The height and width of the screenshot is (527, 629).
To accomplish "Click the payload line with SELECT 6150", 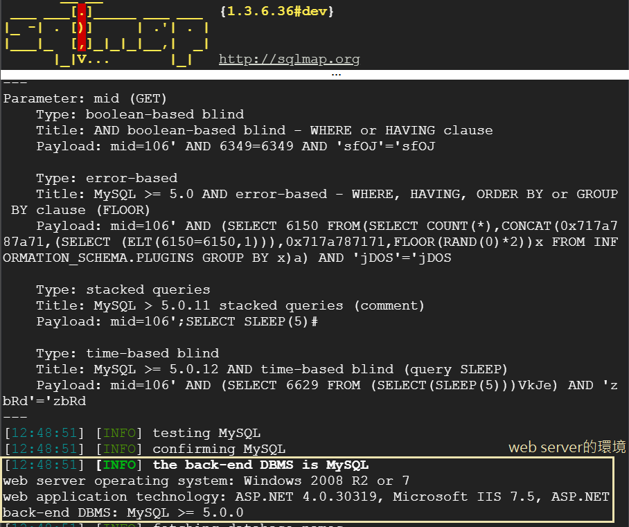I will coord(327,226).
